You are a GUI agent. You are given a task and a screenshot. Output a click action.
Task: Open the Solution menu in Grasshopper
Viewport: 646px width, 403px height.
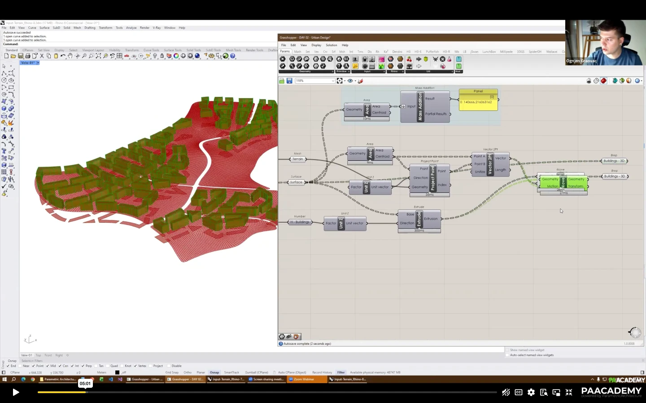click(x=331, y=45)
